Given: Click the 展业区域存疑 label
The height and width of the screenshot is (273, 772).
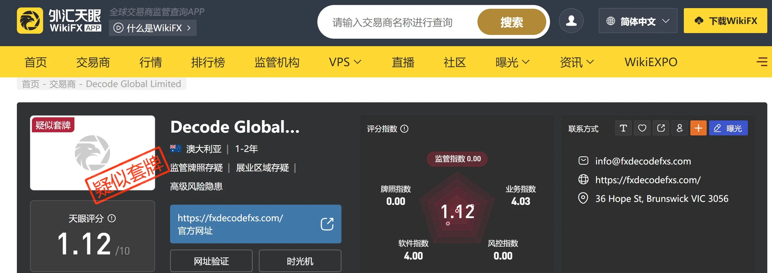Looking at the screenshot, I should click(x=262, y=168).
